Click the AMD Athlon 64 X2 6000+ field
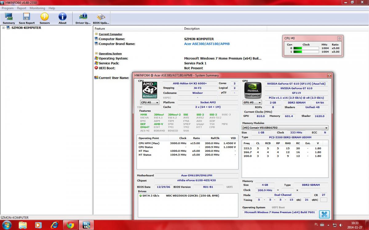The width and height of the screenshot is (369, 230). click(x=190, y=83)
